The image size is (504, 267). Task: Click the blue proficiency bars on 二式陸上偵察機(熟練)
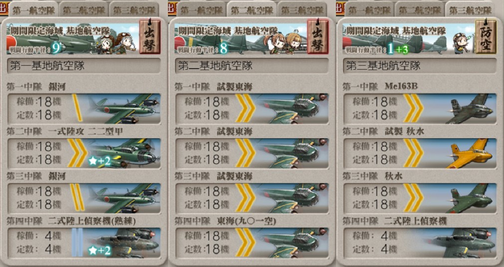click(x=77, y=243)
